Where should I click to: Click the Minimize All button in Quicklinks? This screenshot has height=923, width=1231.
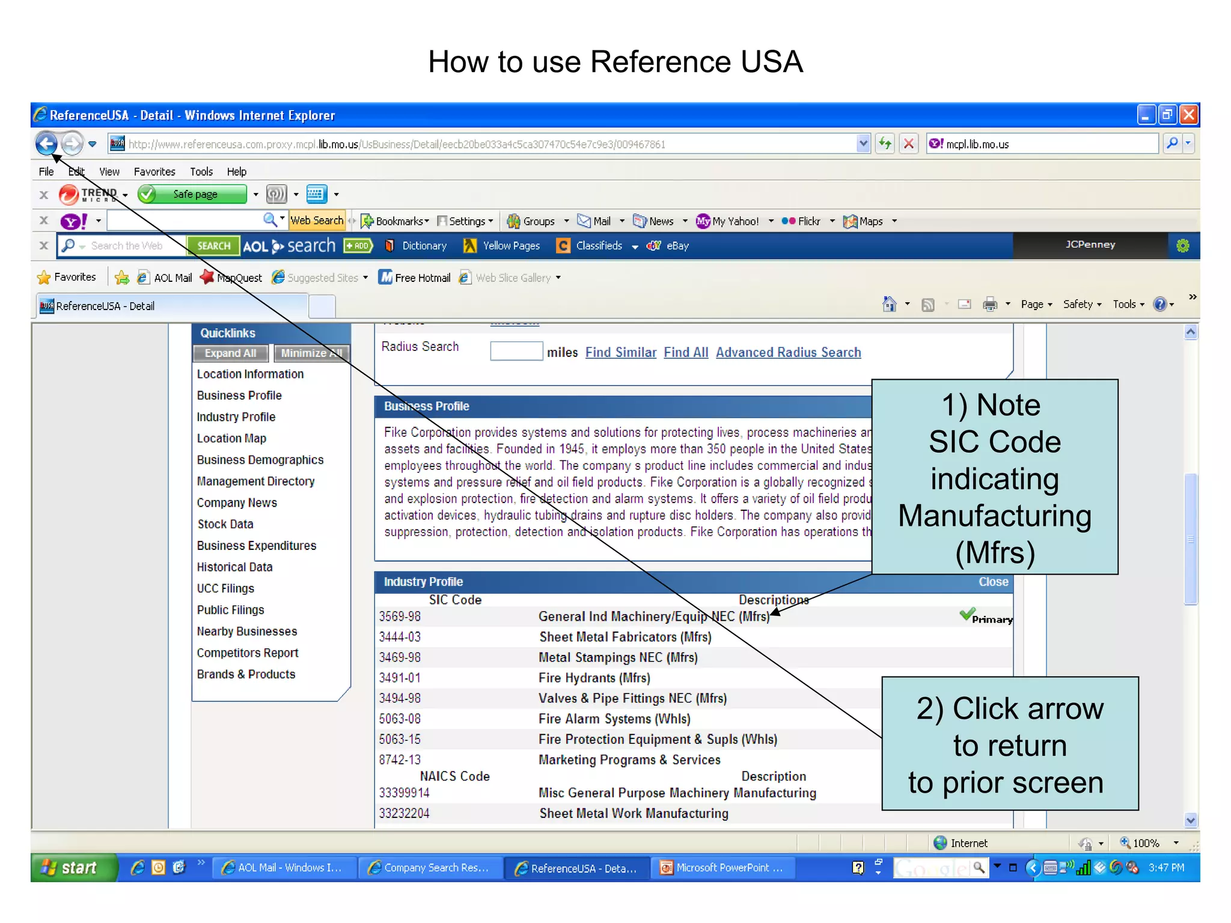pyautogui.click(x=311, y=353)
